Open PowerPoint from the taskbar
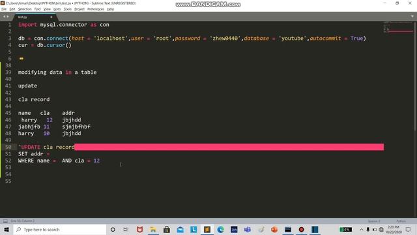The height and width of the screenshot is (235, 417). point(274,229)
